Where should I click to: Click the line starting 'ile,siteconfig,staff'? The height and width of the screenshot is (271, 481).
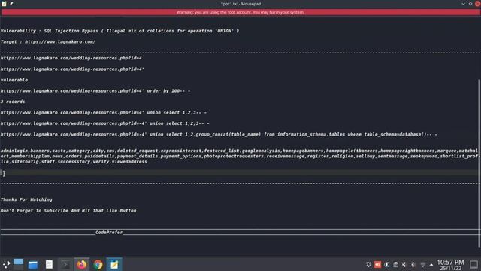coord(74,162)
